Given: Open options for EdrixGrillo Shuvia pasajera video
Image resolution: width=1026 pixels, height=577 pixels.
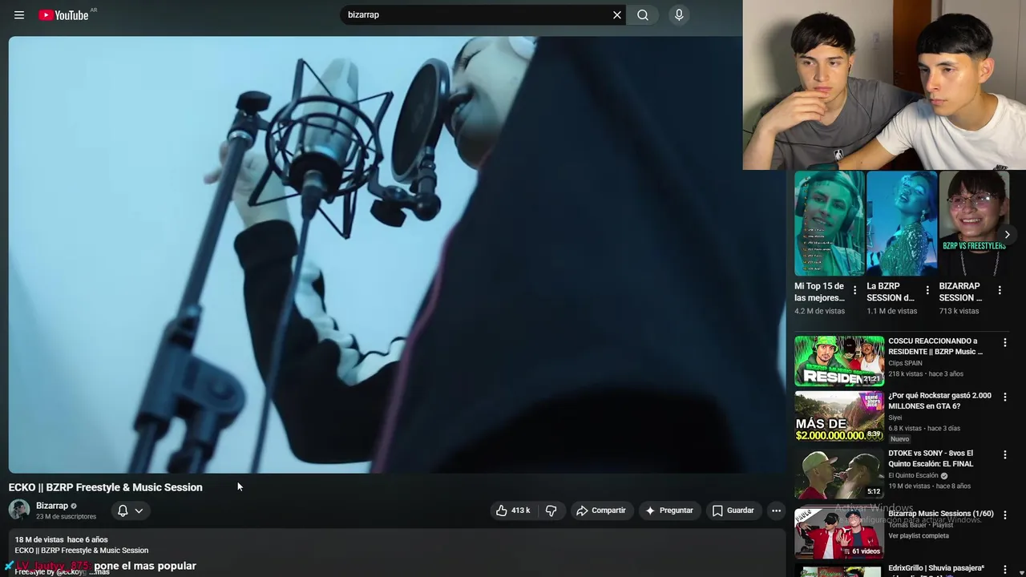Looking at the screenshot, I should (1005, 570).
